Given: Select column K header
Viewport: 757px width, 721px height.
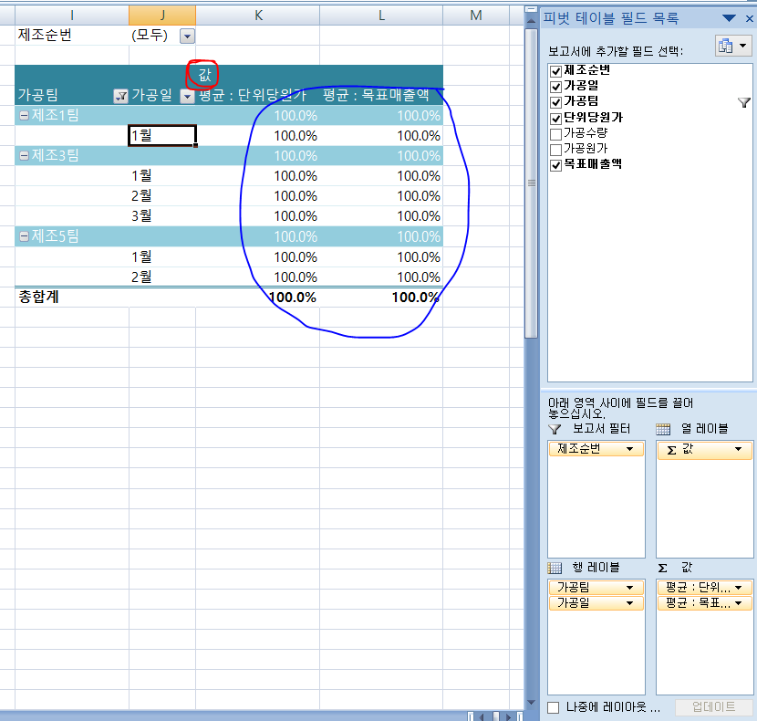Looking at the screenshot, I should (x=257, y=14).
